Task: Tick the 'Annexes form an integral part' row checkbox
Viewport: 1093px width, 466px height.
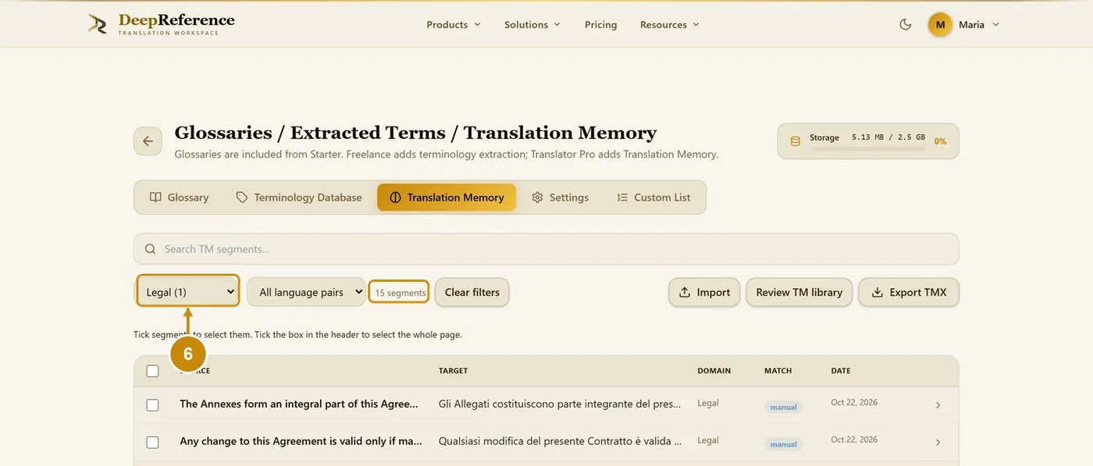Action: click(x=152, y=405)
